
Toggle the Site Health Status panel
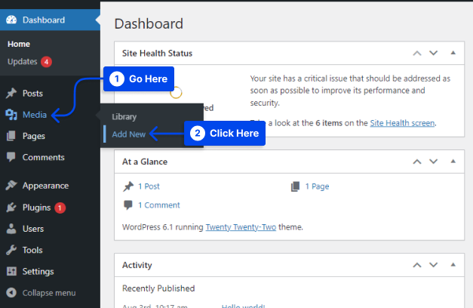[x=453, y=54]
